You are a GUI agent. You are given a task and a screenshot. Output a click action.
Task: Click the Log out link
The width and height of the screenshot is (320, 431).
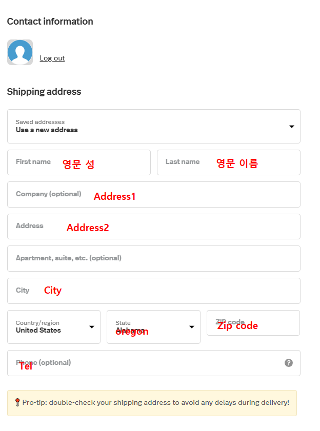(52, 58)
